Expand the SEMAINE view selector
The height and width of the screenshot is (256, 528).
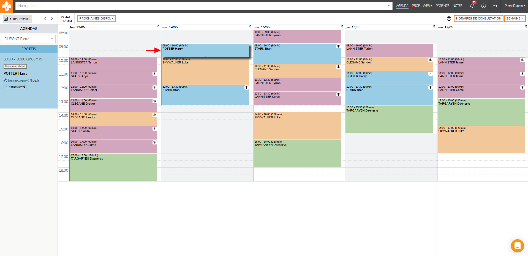(515, 19)
